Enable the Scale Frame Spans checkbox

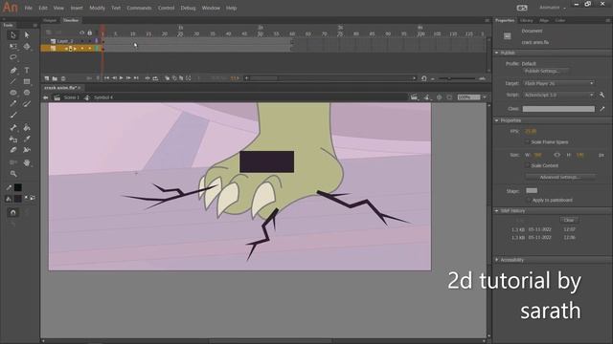pos(528,142)
